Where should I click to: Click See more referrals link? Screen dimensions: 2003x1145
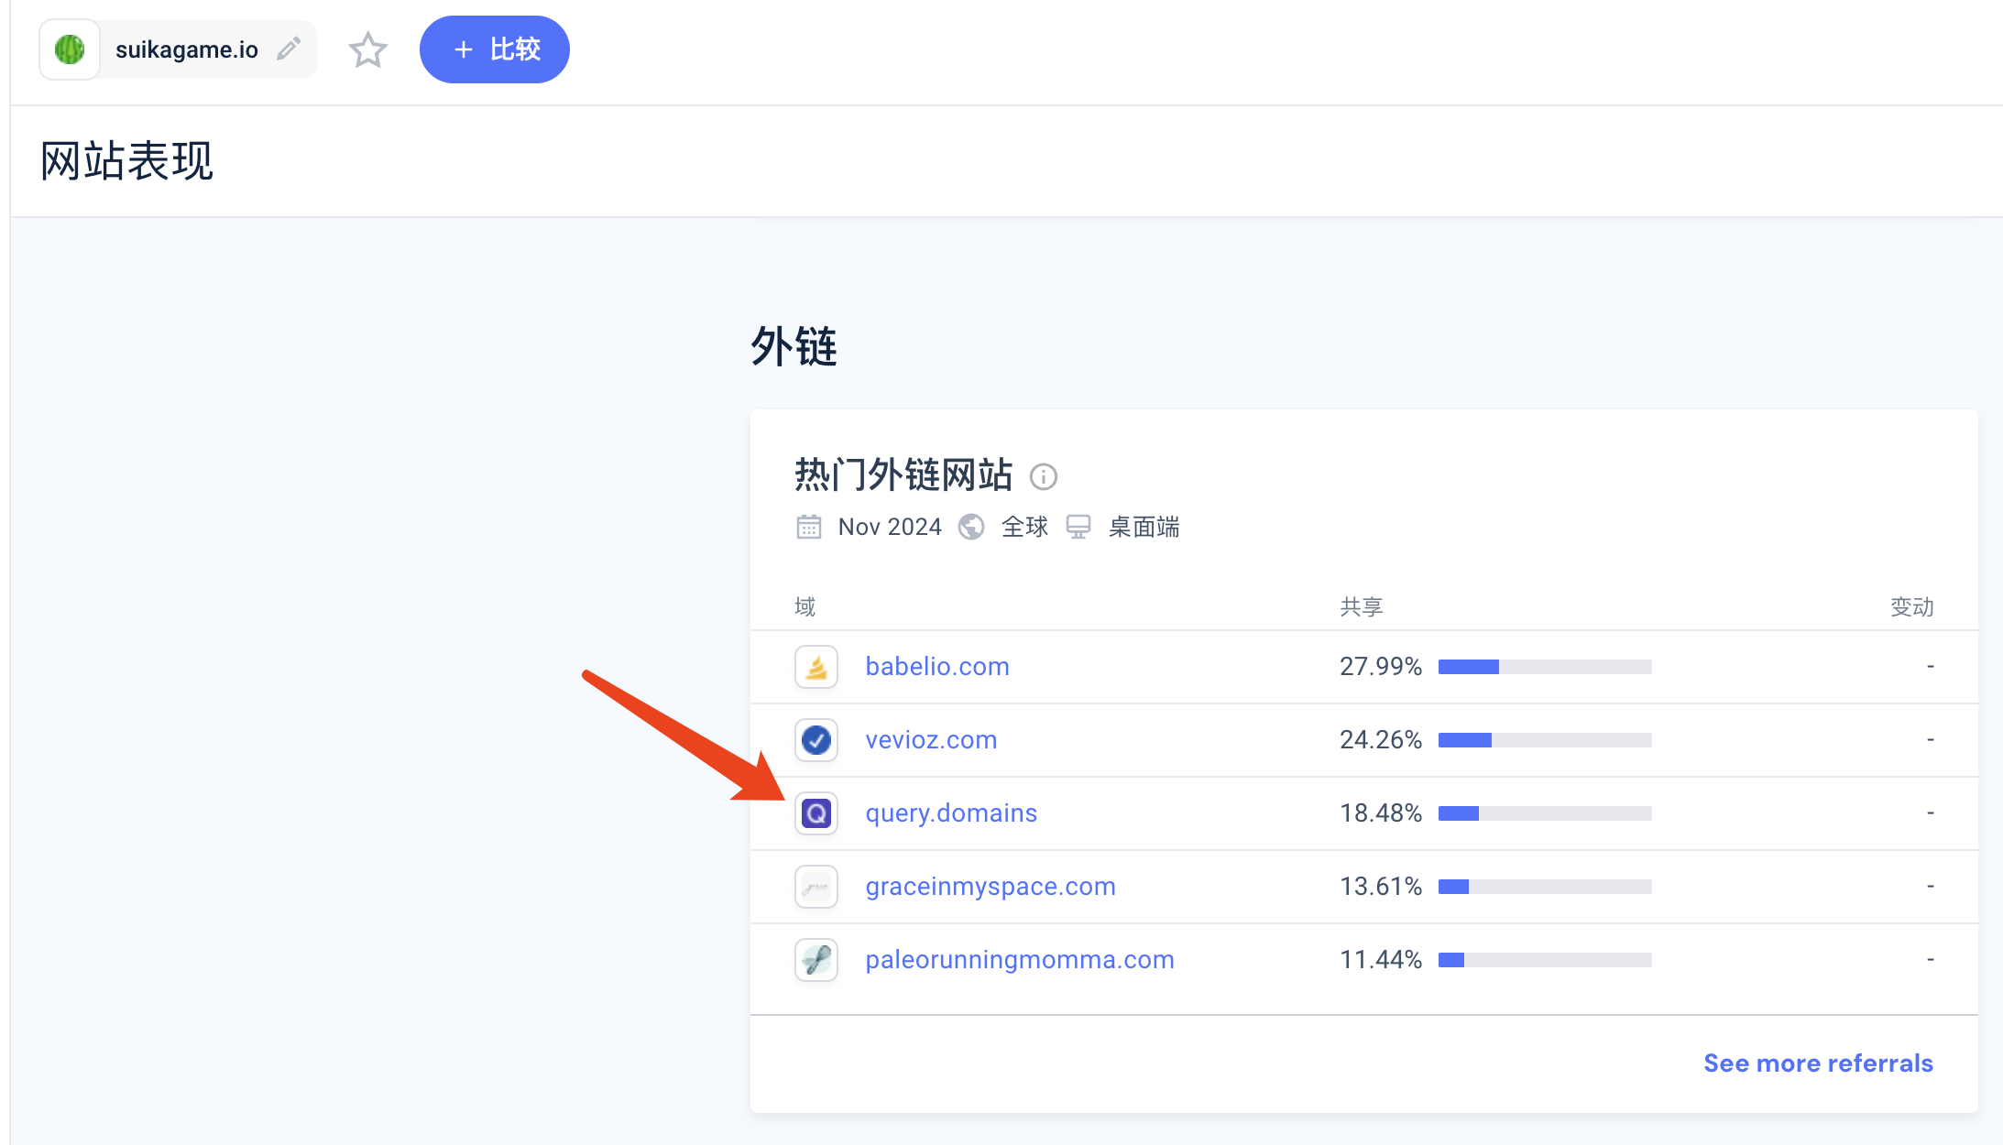(1818, 1063)
